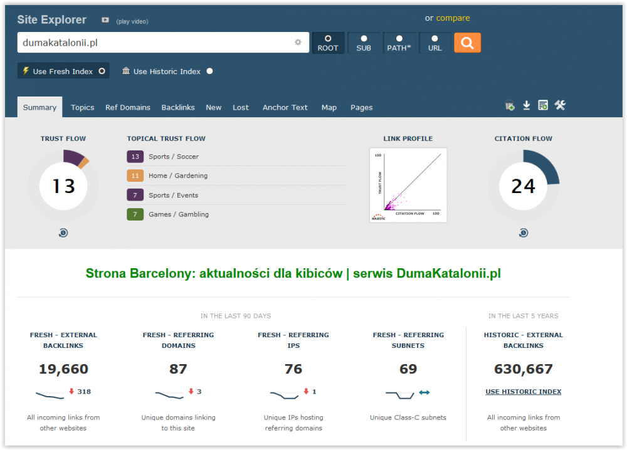Click the Trust Flow 13 gauge

point(63,186)
